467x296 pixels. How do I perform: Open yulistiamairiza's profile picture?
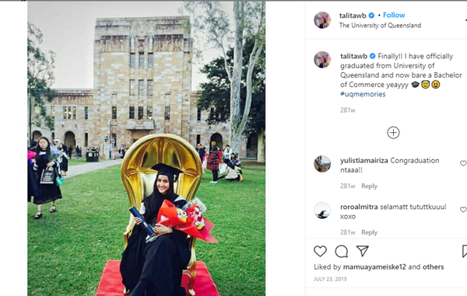pos(322,164)
